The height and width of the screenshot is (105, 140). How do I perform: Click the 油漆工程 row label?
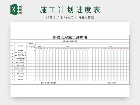point(20,71)
